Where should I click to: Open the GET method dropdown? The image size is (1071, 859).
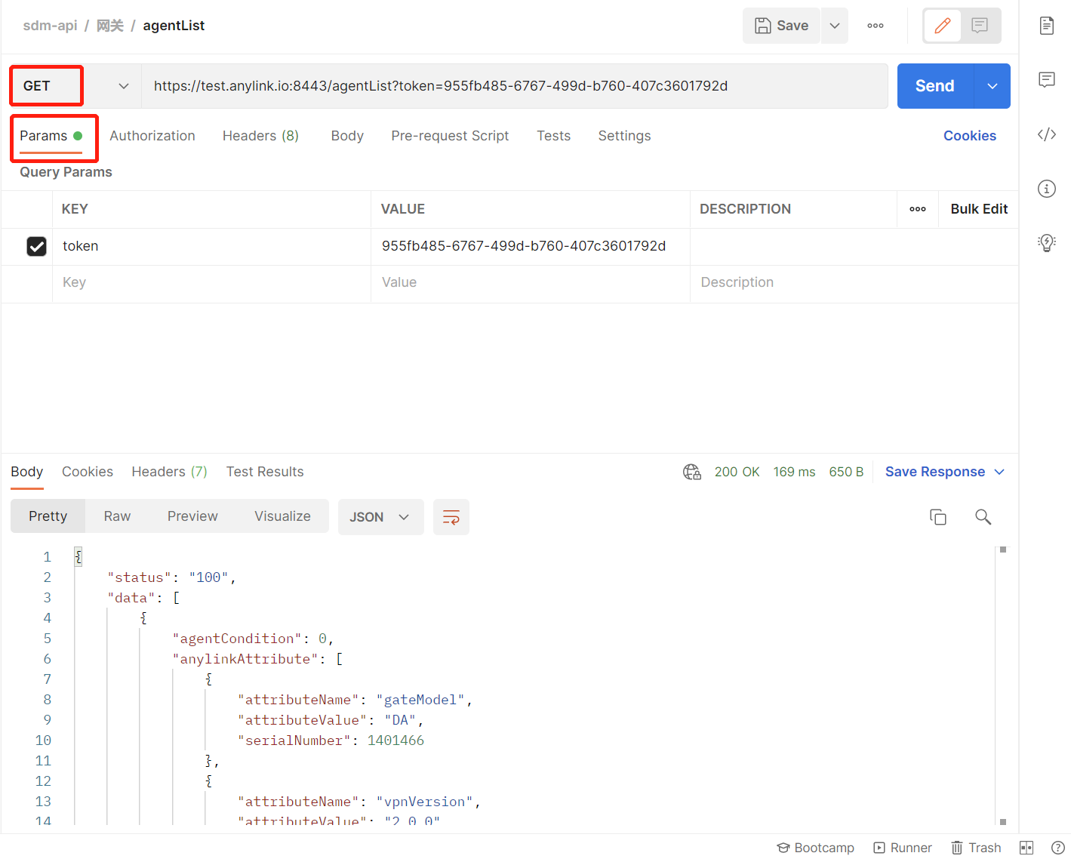coord(75,86)
